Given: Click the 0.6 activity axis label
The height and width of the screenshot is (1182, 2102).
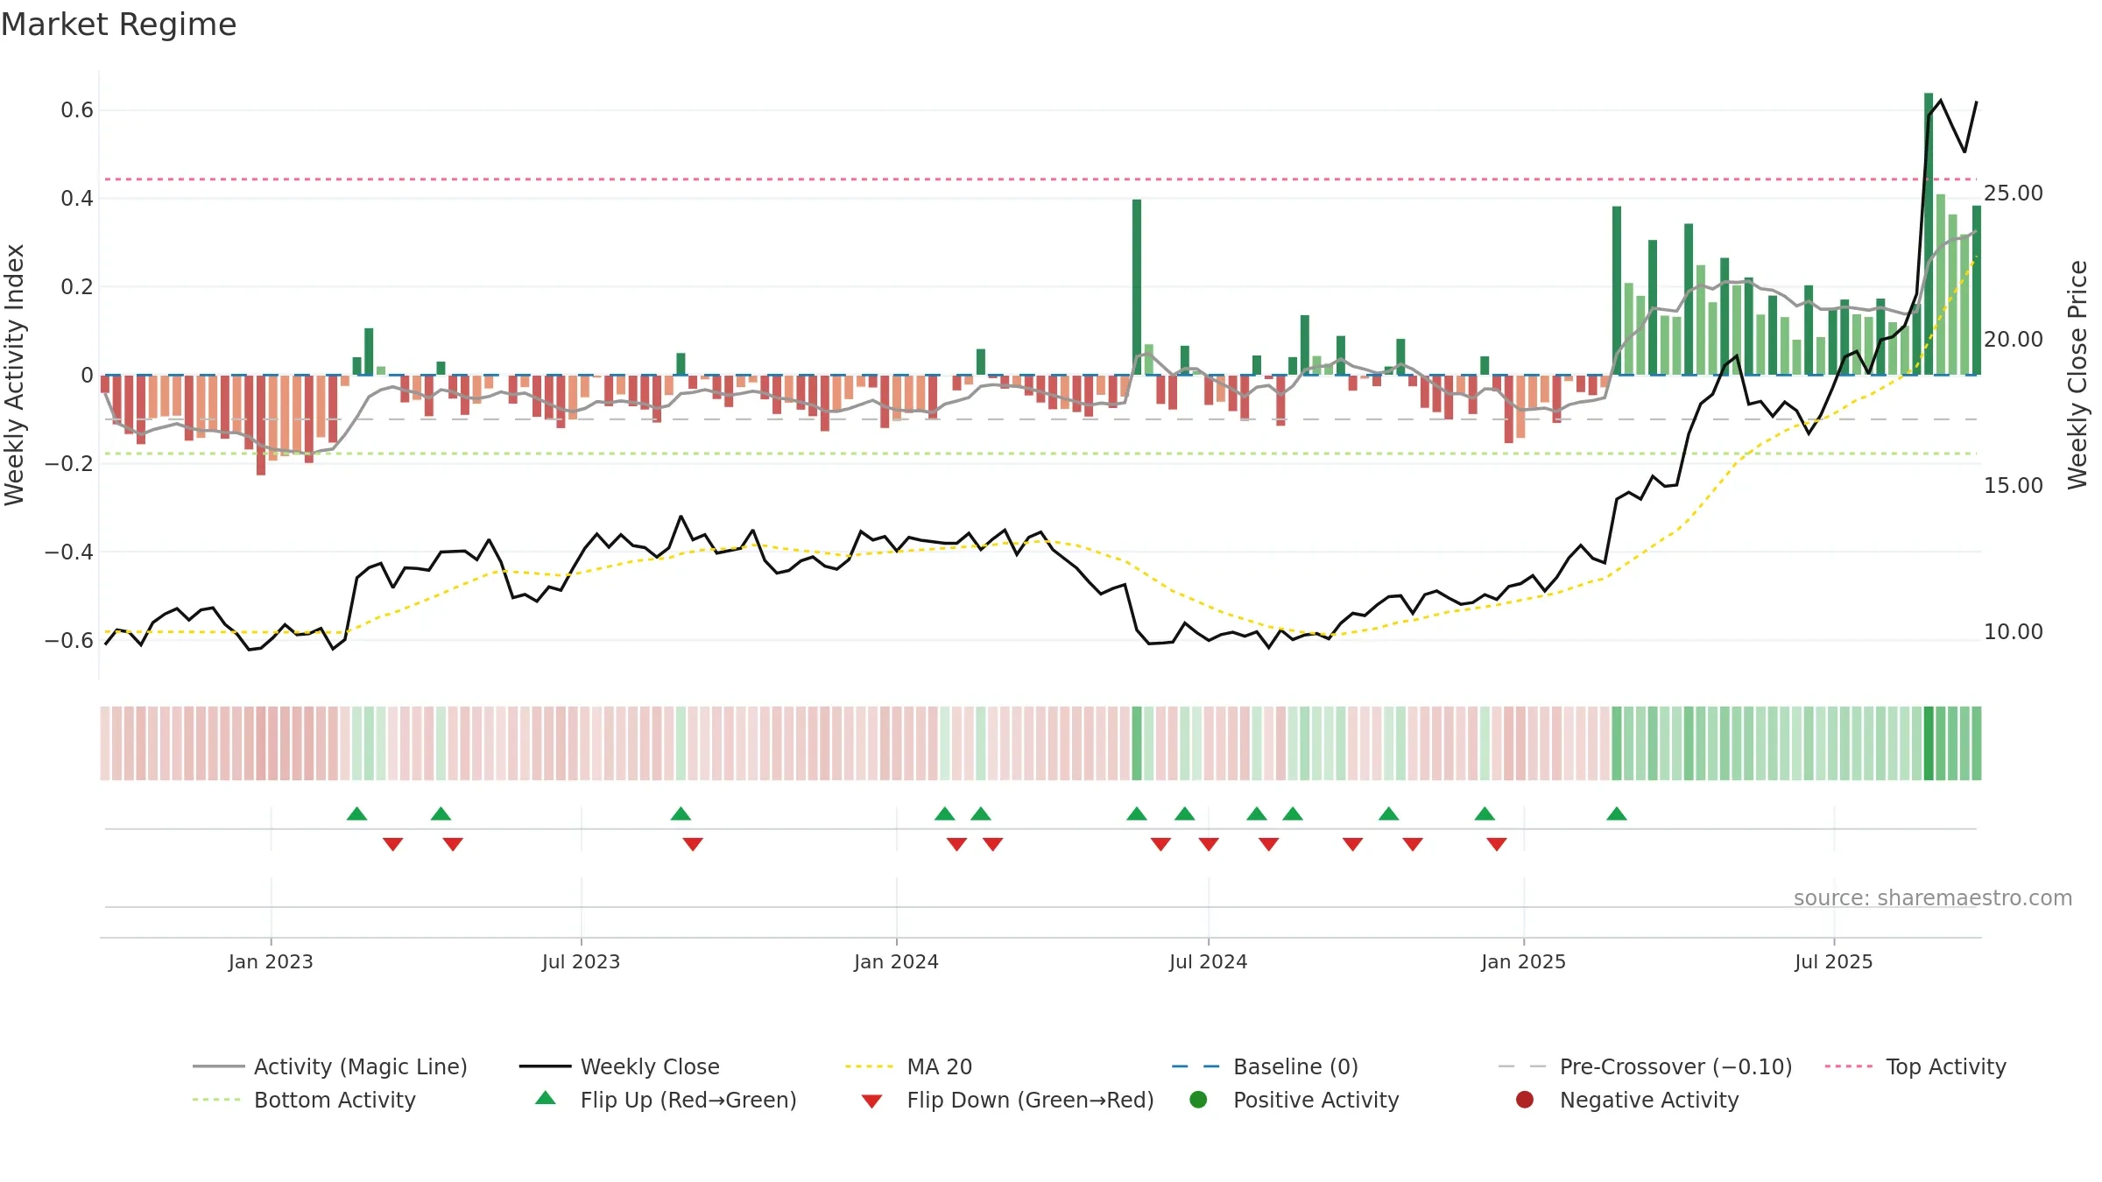Looking at the screenshot, I should click(x=77, y=110).
